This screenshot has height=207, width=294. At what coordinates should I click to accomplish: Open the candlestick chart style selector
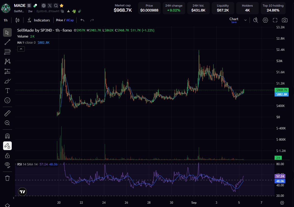[17, 20]
